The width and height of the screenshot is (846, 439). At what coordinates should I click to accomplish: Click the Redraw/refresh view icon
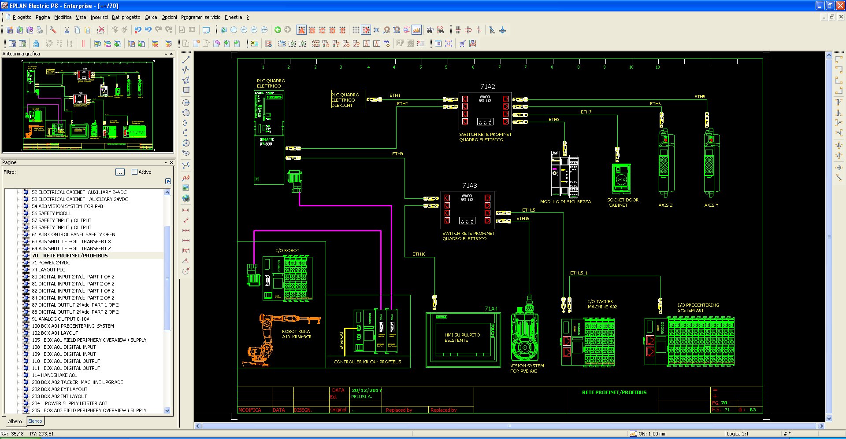223,30
